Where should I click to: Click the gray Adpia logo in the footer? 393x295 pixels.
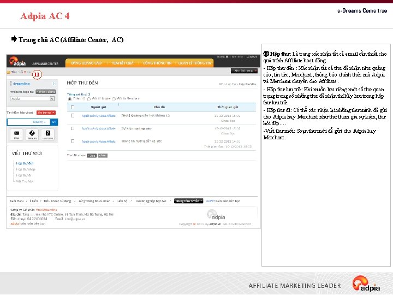tap(216, 215)
